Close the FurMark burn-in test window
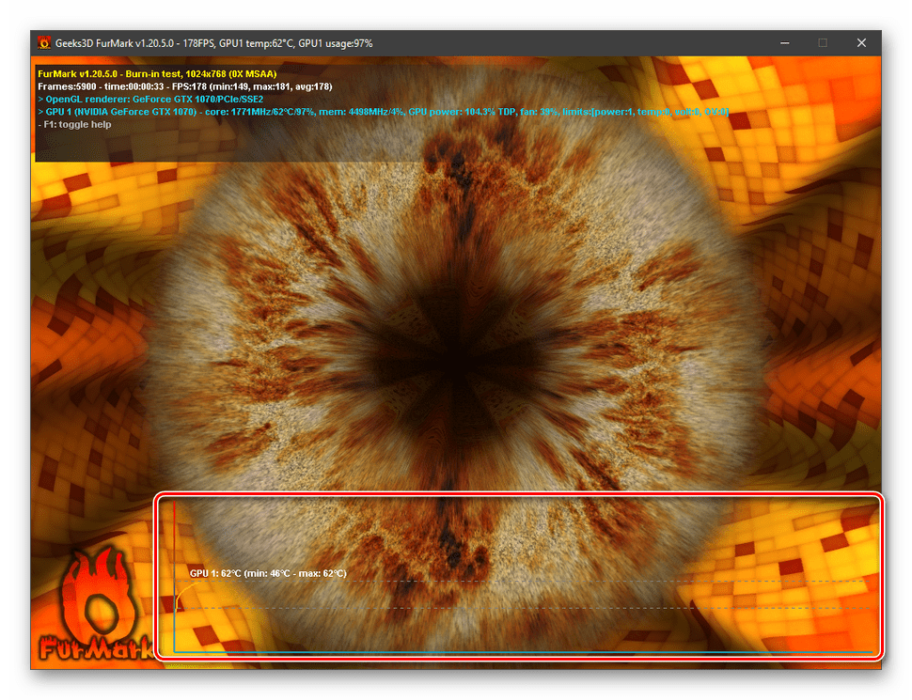912x700 pixels. [x=861, y=43]
